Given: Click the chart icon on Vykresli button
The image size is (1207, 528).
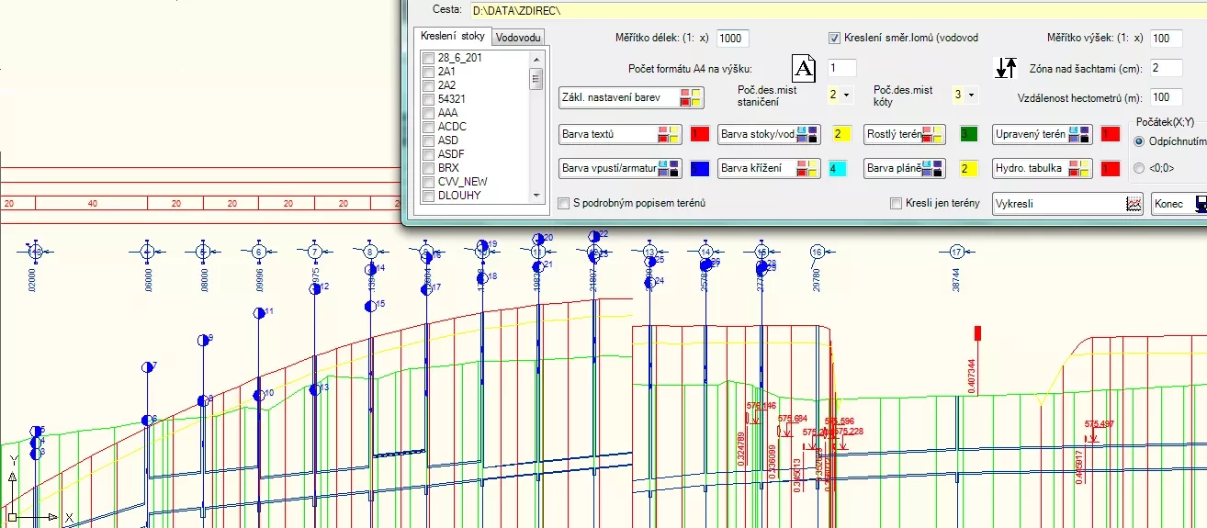Looking at the screenshot, I should [x=1134, y=204].
